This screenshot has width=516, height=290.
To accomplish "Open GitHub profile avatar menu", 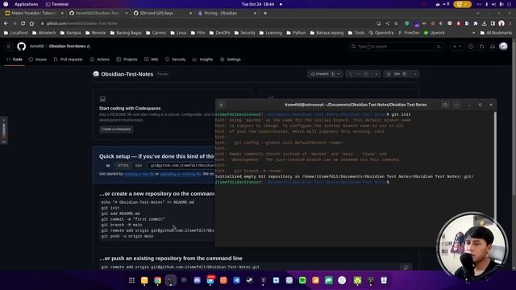I will 503,47.
